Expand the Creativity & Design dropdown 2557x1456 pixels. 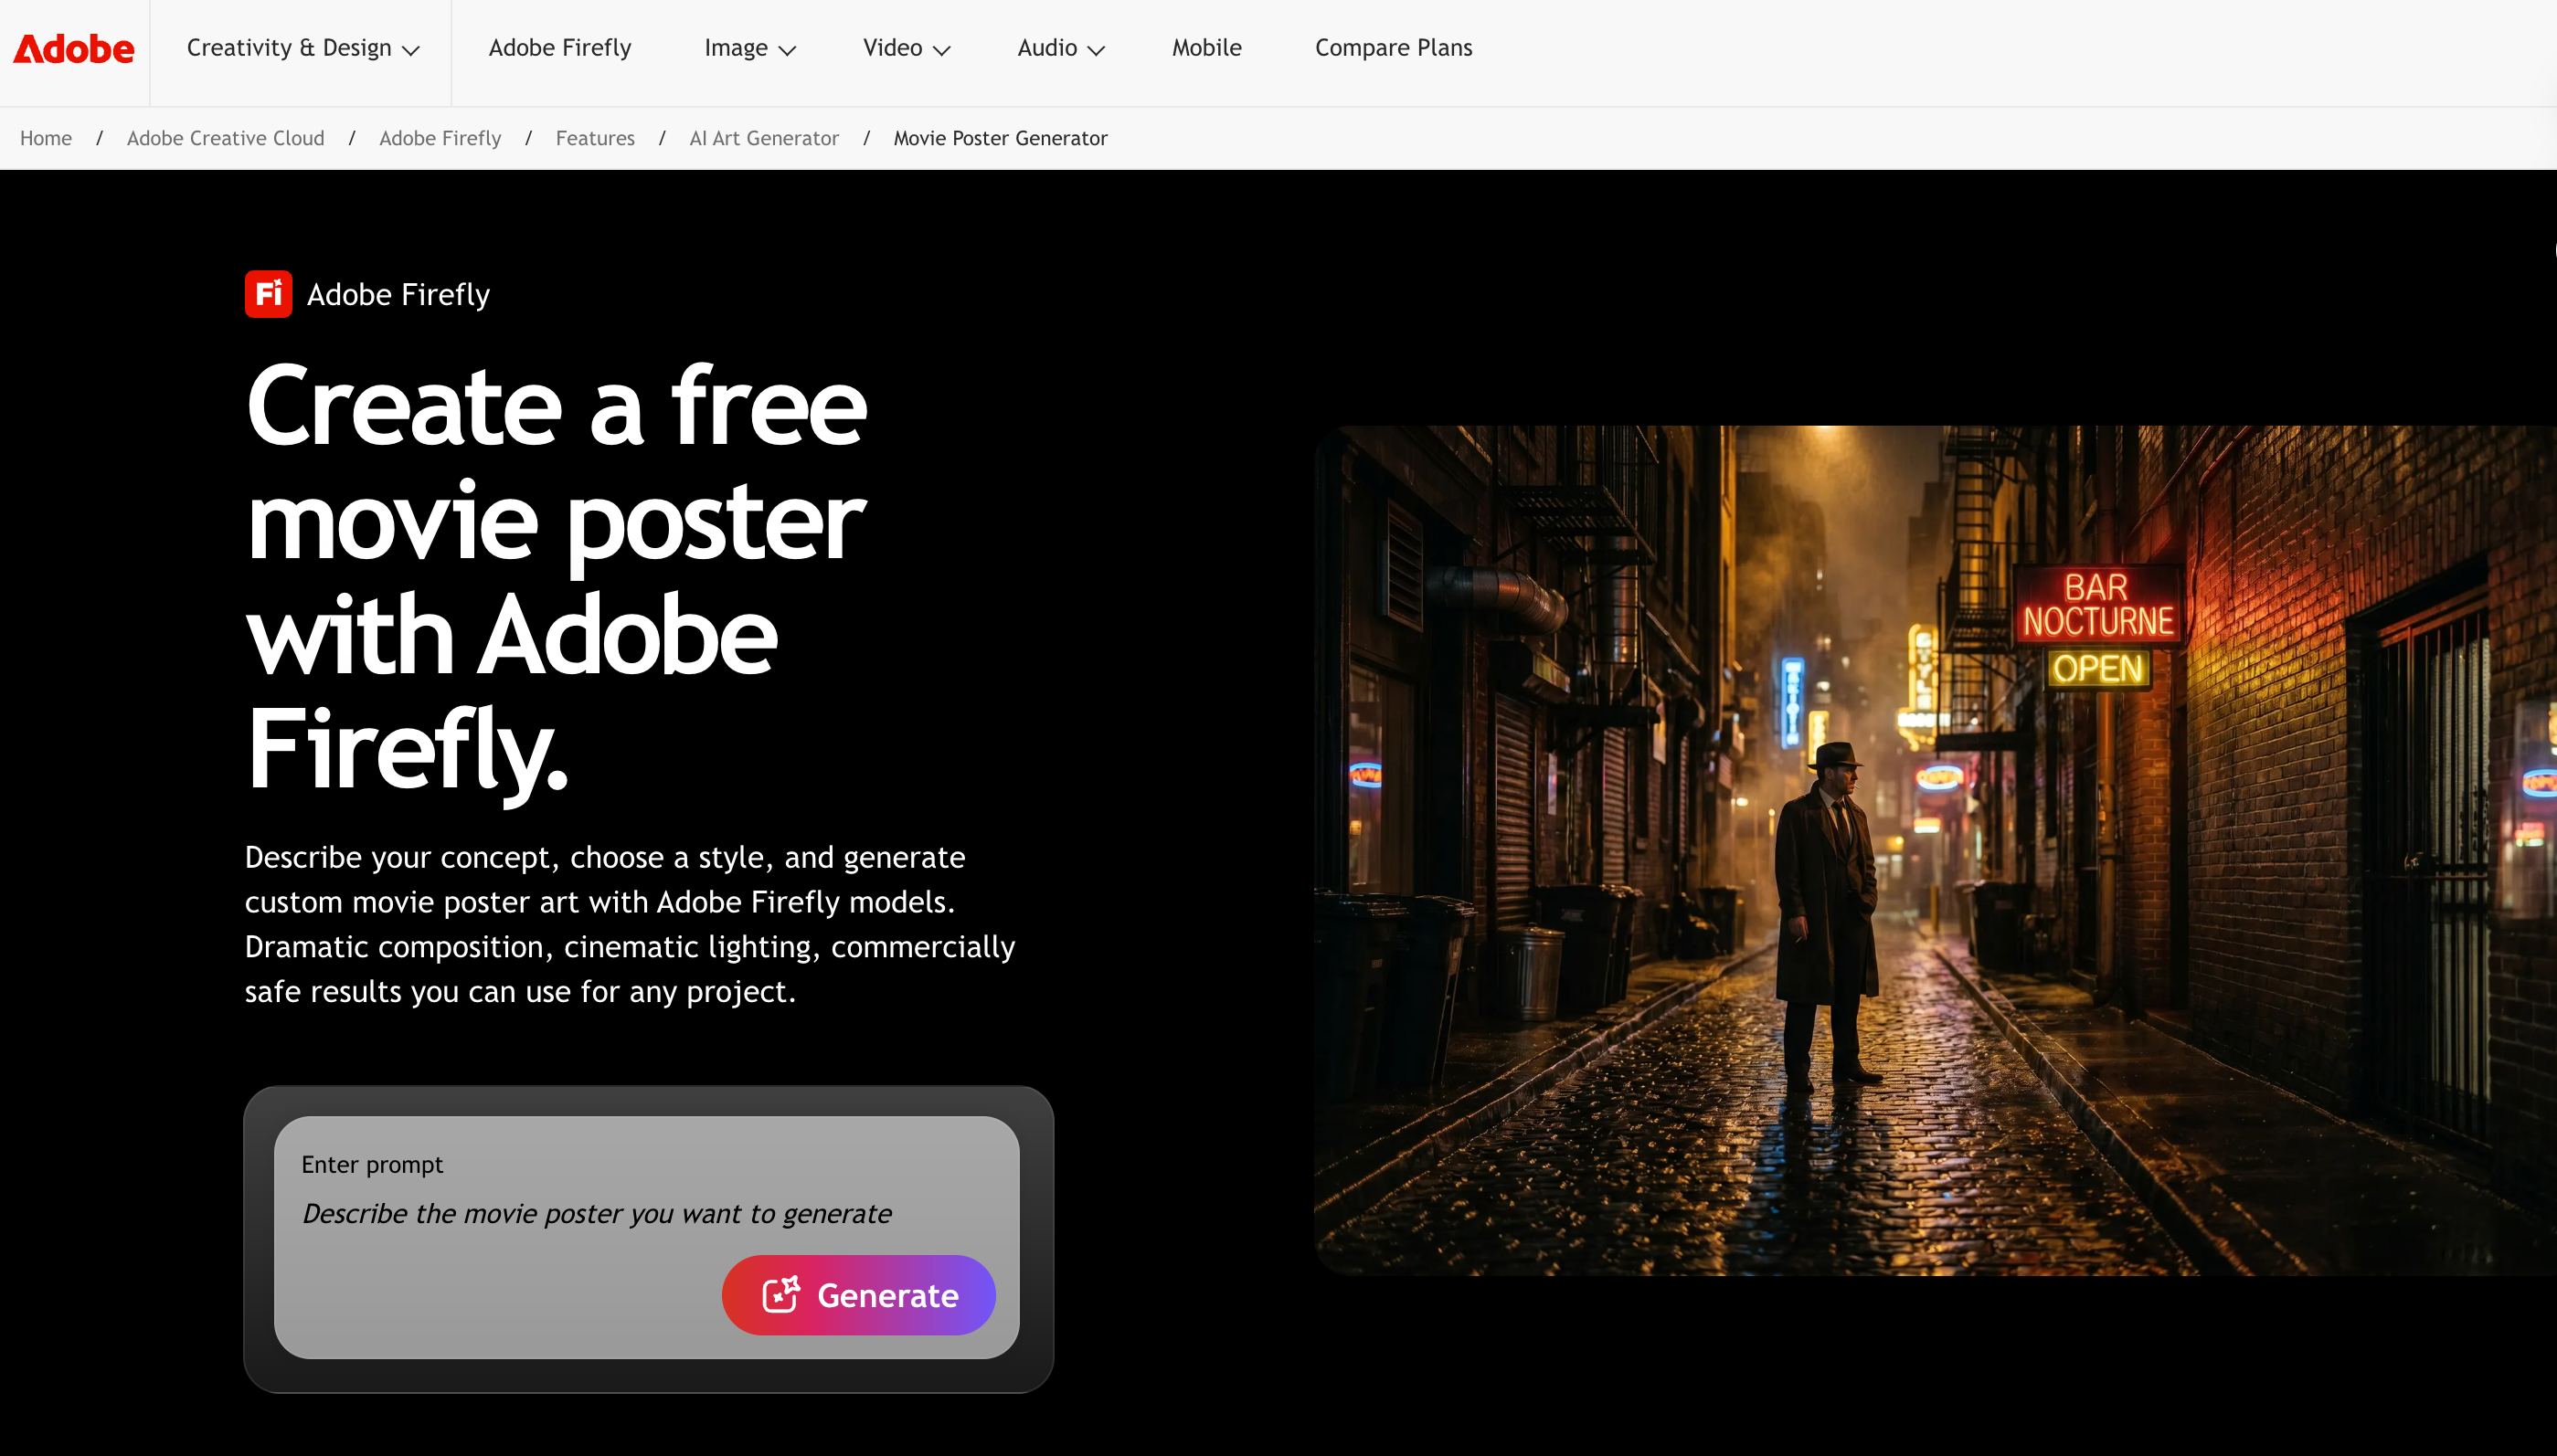point(302,48)
